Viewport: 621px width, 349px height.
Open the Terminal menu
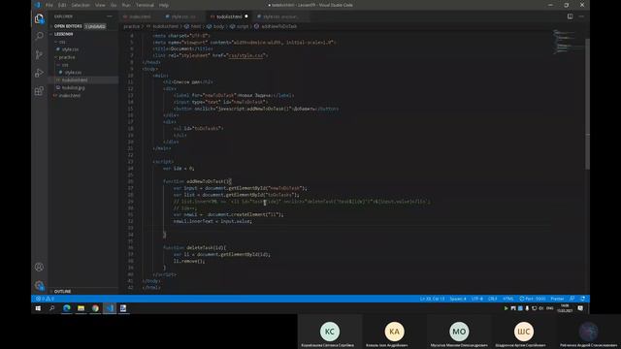pos(145,5)
